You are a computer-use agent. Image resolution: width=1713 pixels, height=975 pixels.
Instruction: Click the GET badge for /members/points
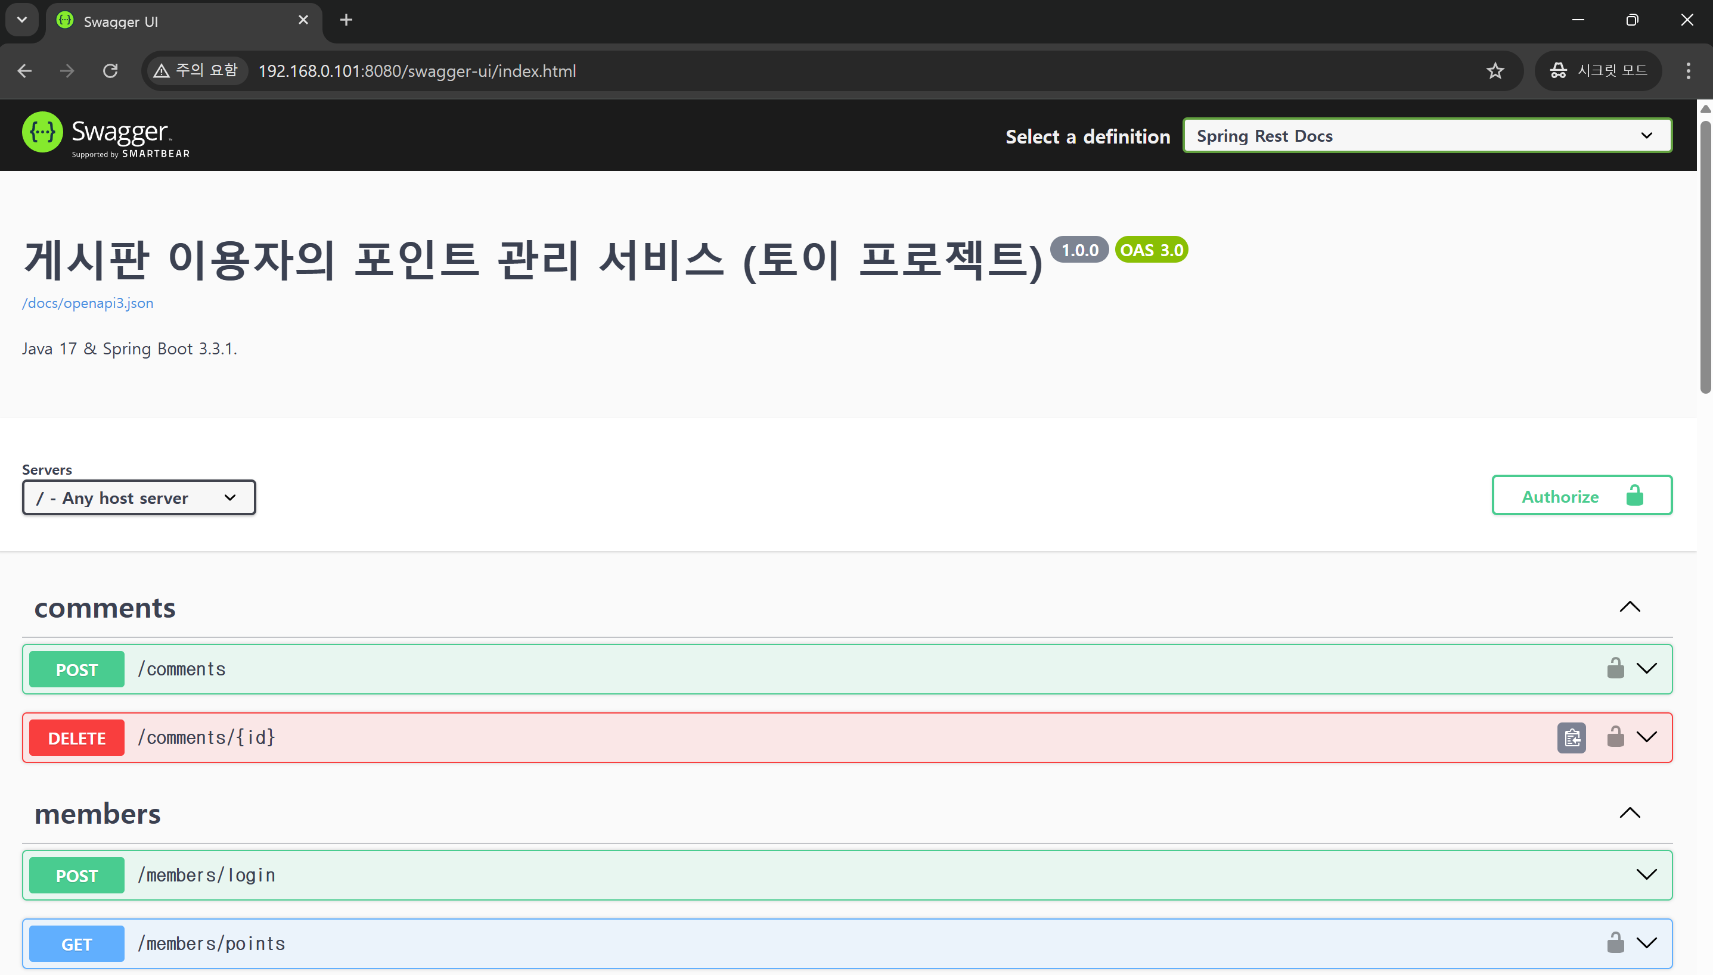click(77, 943)
